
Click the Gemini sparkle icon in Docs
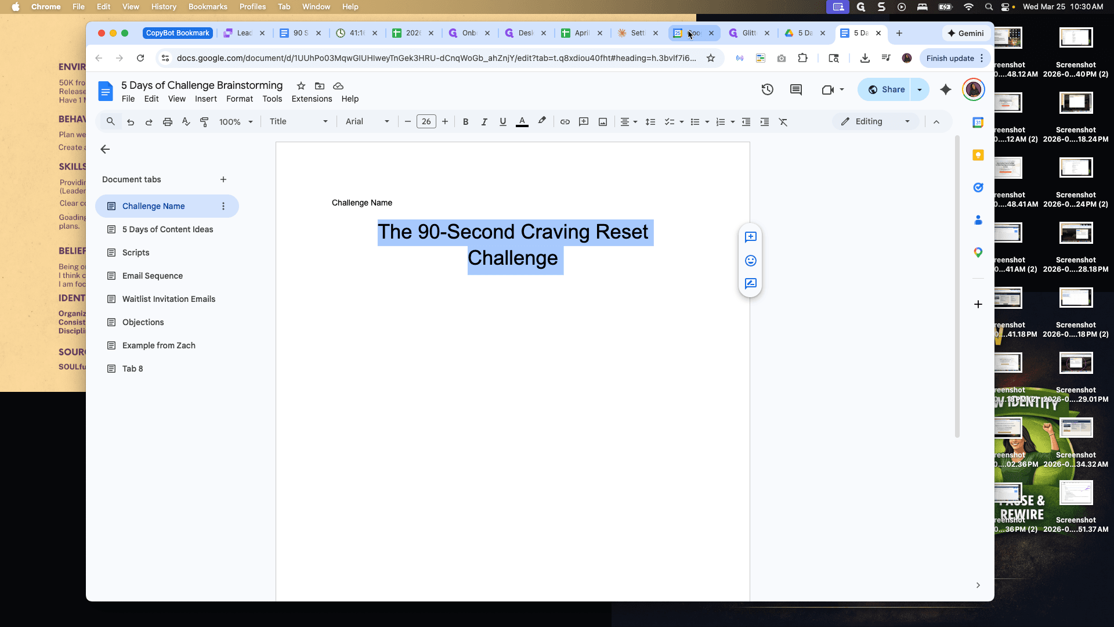click(x=946, y=89)
